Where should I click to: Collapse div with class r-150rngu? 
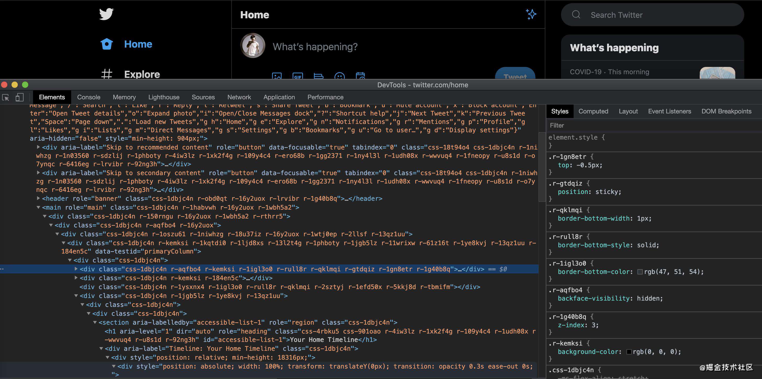pyautogui.click(x=45, y=216)
